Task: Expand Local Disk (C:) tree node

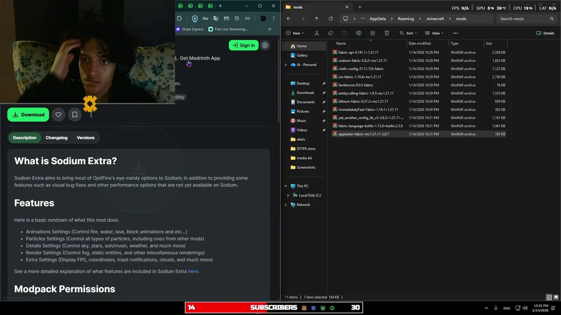Action: [x=288, y=195]
